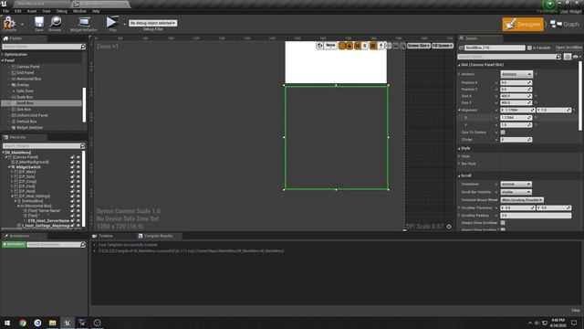Click the Search Details field
The height and width of the screenshot is (329, 584).
point(509,57)
